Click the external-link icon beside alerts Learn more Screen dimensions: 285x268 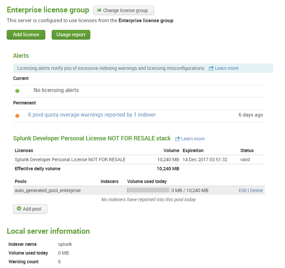212,68
